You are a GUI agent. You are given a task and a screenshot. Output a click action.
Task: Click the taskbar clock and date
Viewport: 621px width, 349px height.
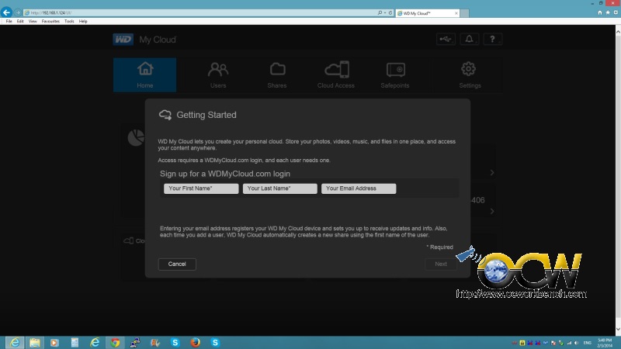605,343
